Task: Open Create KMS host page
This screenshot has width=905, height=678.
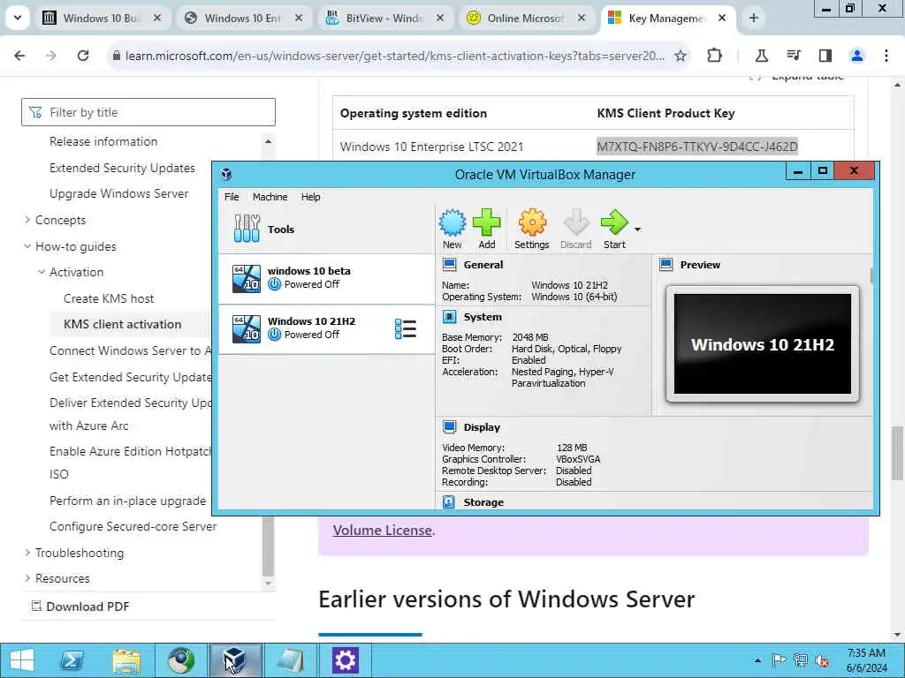Action: pyautogui.click(x=109, y=298)
